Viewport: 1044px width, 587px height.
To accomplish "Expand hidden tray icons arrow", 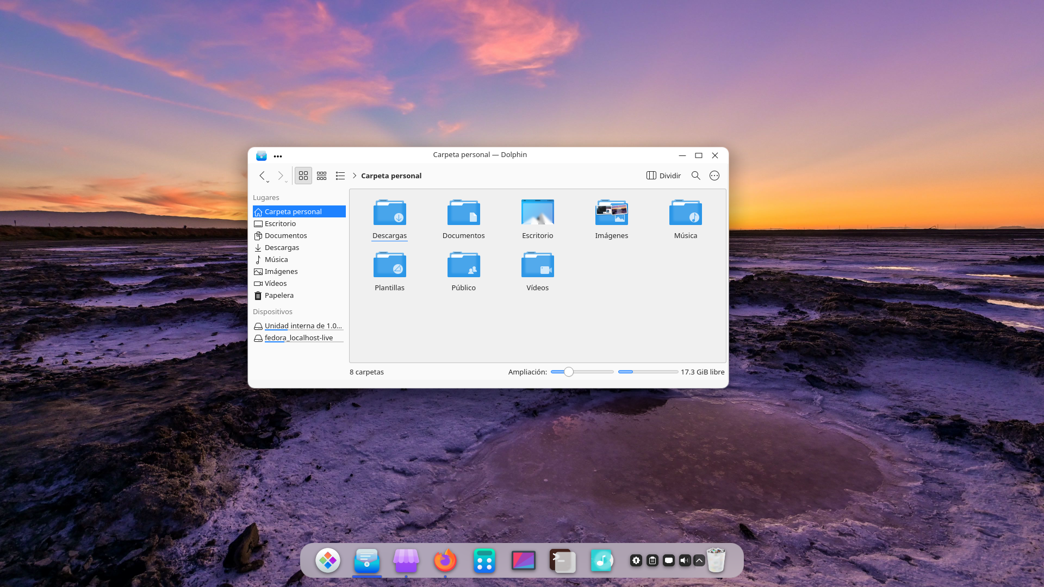I will pos(699,560).
